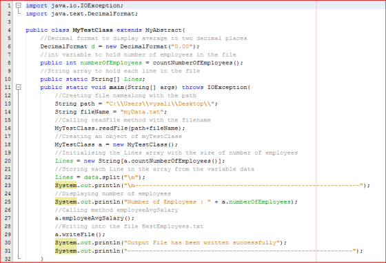The height and width of the screenshot is (263, 386).
Task: Click the main method name
Action: click(116, 87)
